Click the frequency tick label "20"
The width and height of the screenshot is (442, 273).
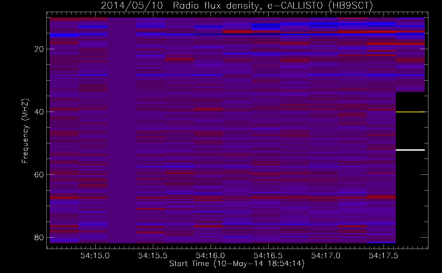pos(39,49)
